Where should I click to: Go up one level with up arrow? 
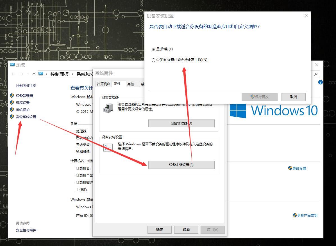pos(34,74)
